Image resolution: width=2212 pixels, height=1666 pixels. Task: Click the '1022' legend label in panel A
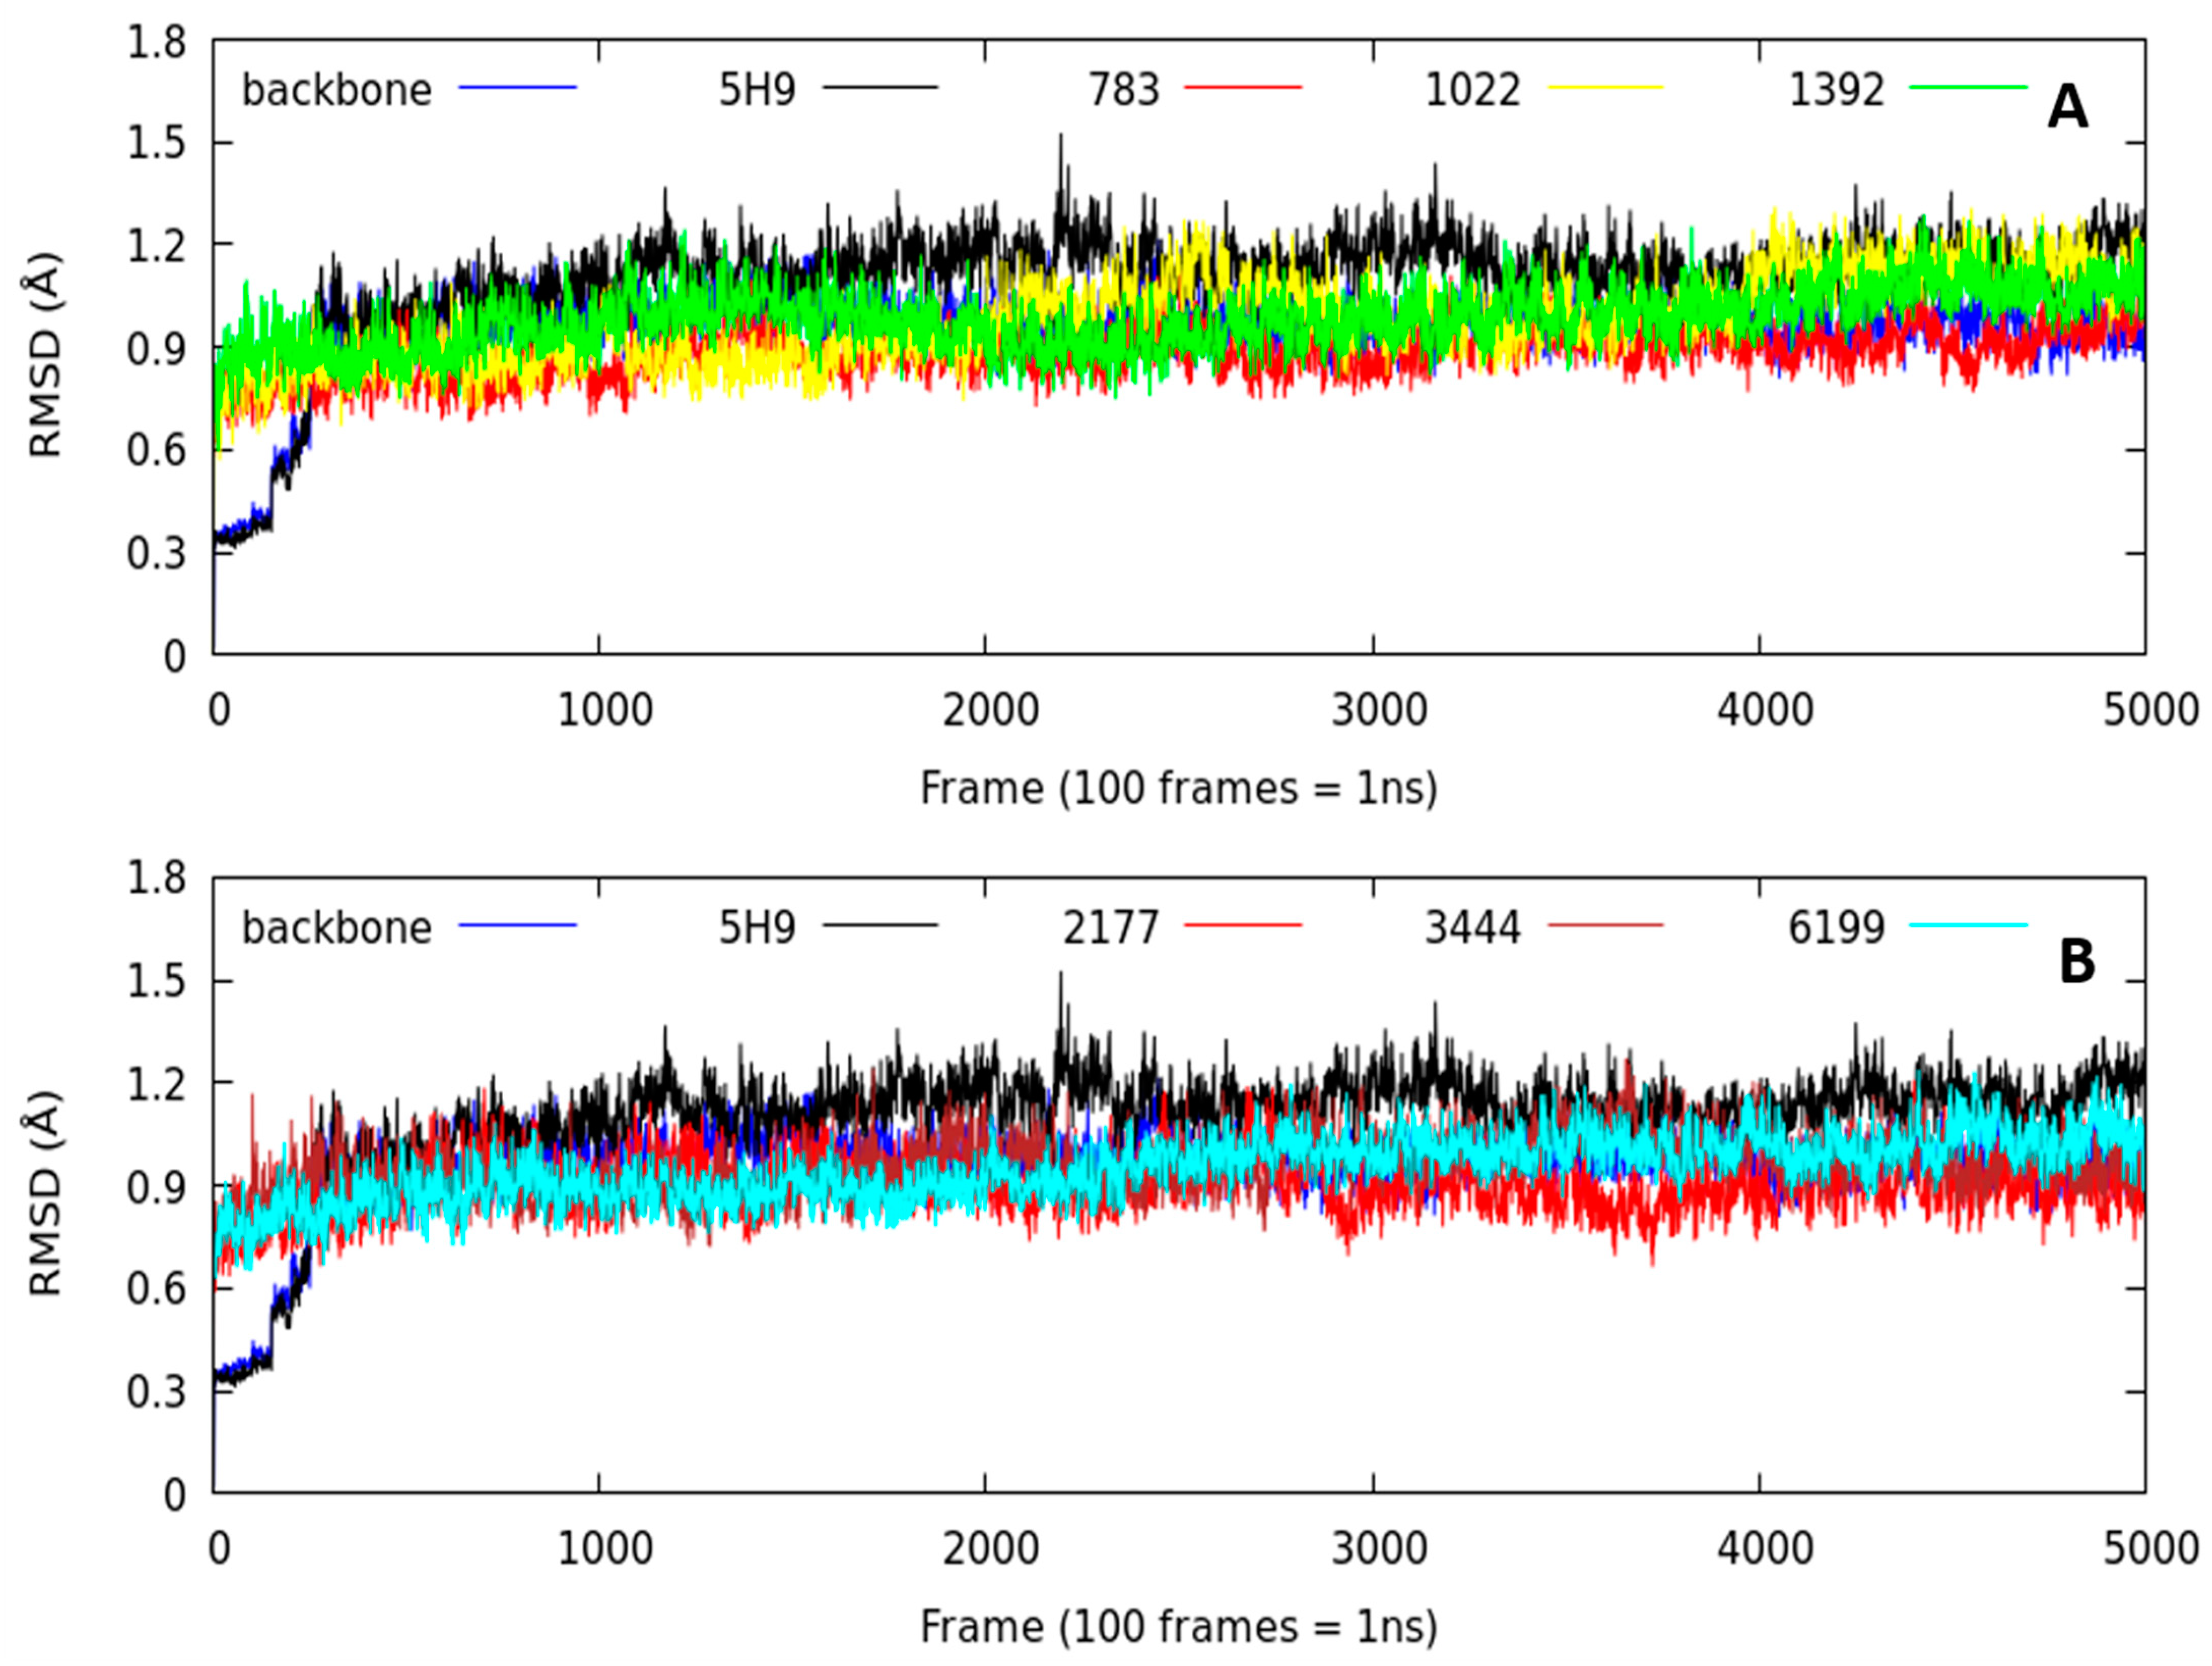(x=1473, y=90)
